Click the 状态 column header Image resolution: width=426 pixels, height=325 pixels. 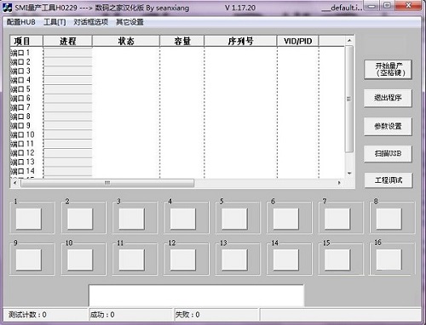pos(126,41)
